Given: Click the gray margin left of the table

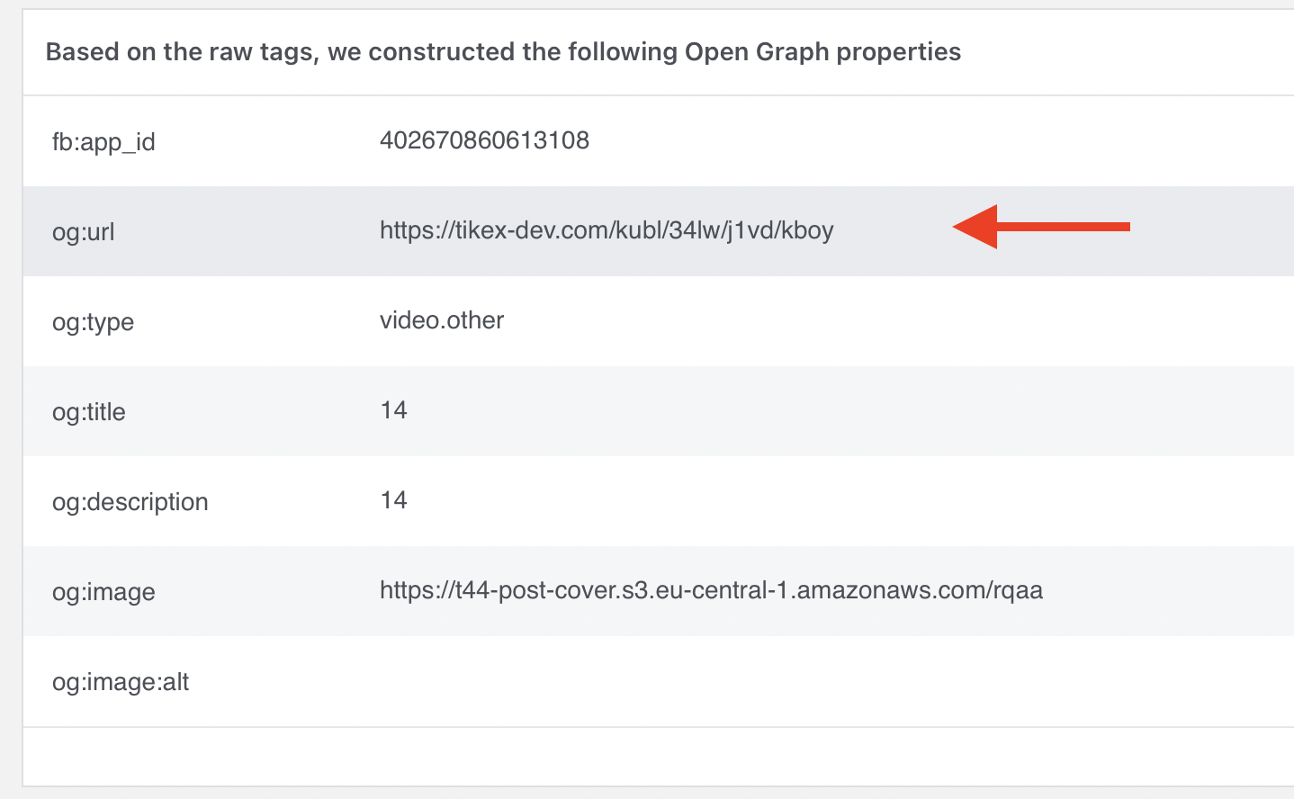Looking at the screenshot, I should point(10,405).
